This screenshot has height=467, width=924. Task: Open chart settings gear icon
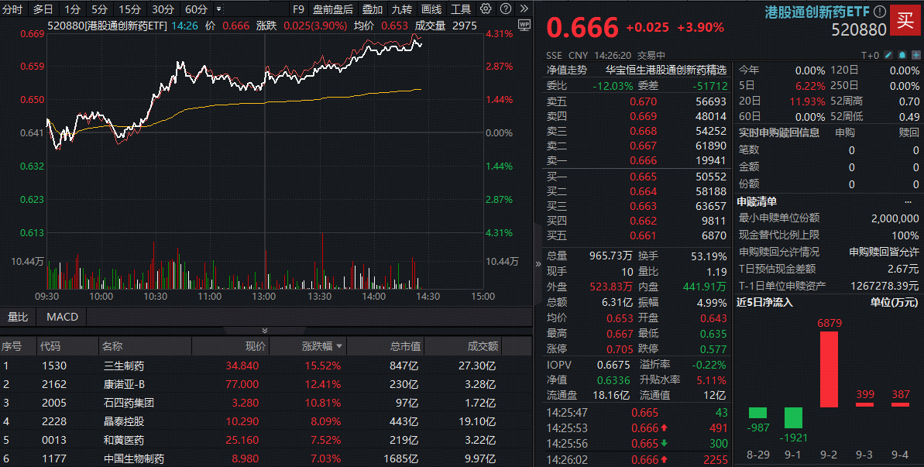click(x=486, y=9)
